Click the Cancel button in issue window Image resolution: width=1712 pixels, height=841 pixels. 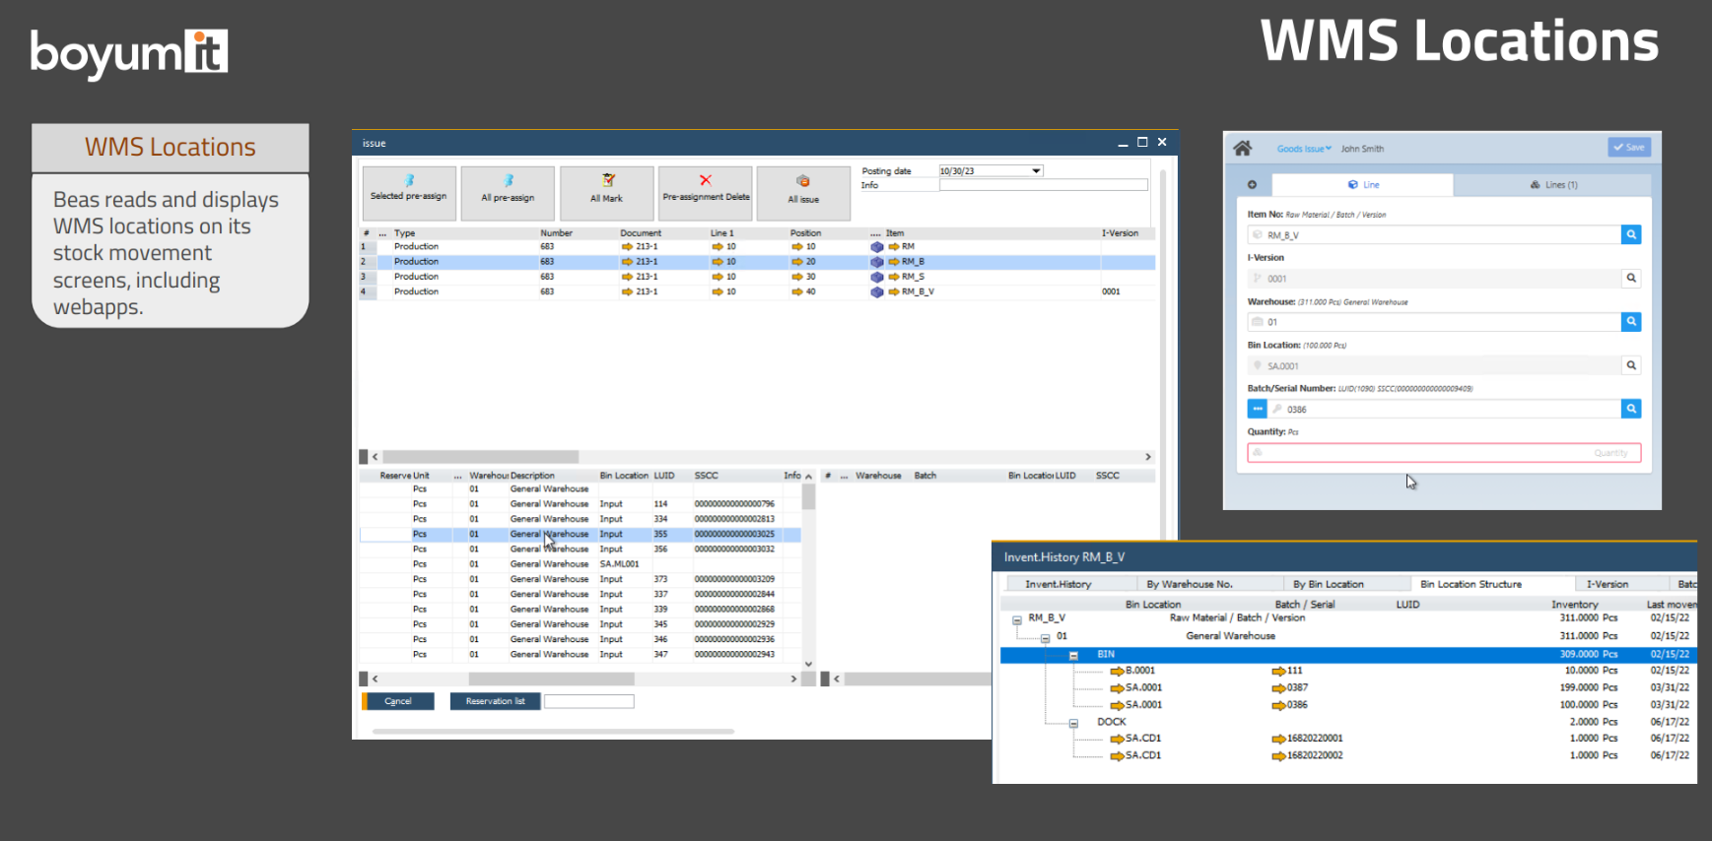click(398, 701)
